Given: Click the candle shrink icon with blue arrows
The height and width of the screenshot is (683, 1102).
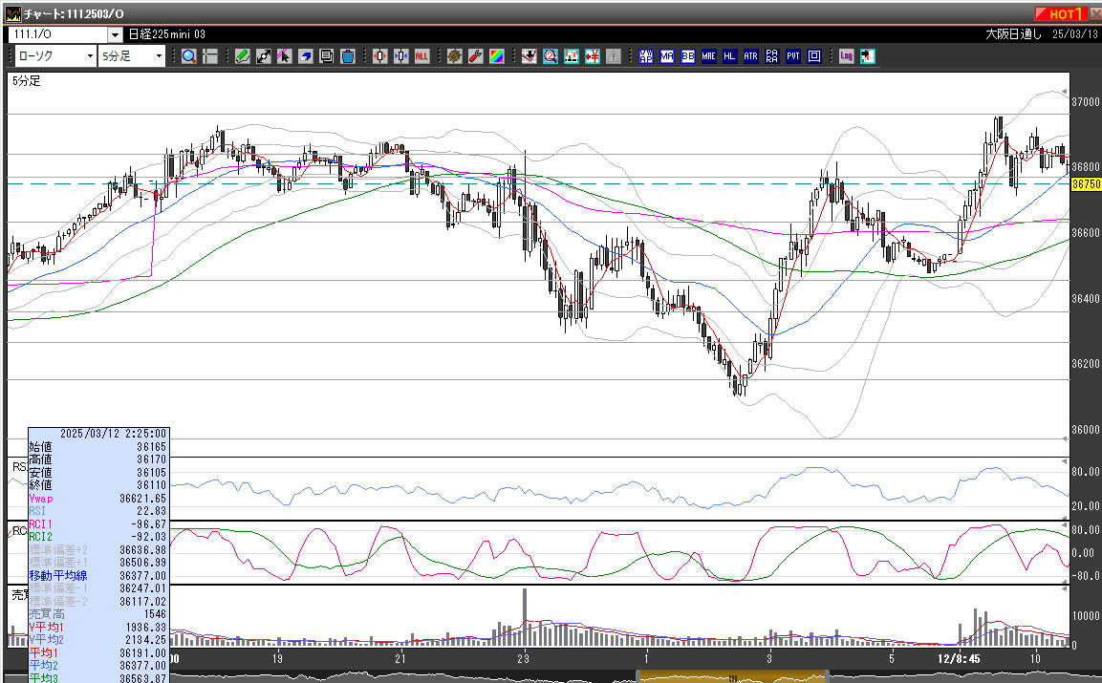Looking at the screenshot, I should 401,56.
